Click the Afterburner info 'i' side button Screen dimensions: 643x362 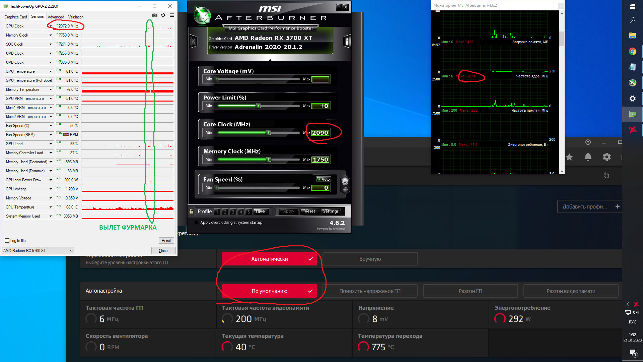(347, 42)
